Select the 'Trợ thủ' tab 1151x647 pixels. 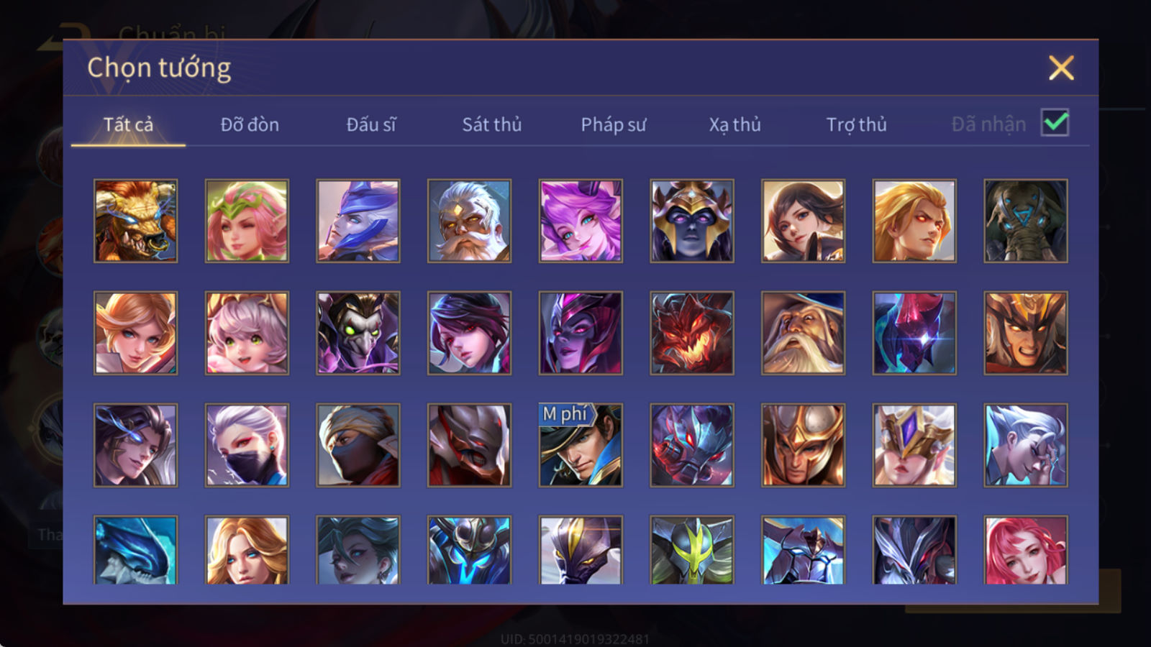856,124
